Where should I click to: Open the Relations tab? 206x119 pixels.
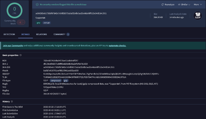[x=42, y=34]
